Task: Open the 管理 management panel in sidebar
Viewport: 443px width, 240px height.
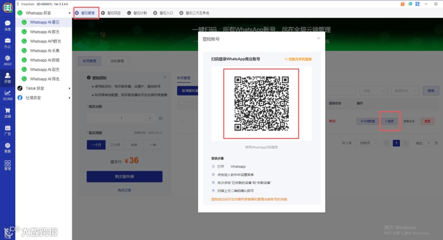Action: click(x=7, y=164)
